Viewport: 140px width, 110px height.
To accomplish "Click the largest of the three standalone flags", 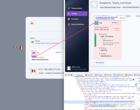I will coord(22,48).
